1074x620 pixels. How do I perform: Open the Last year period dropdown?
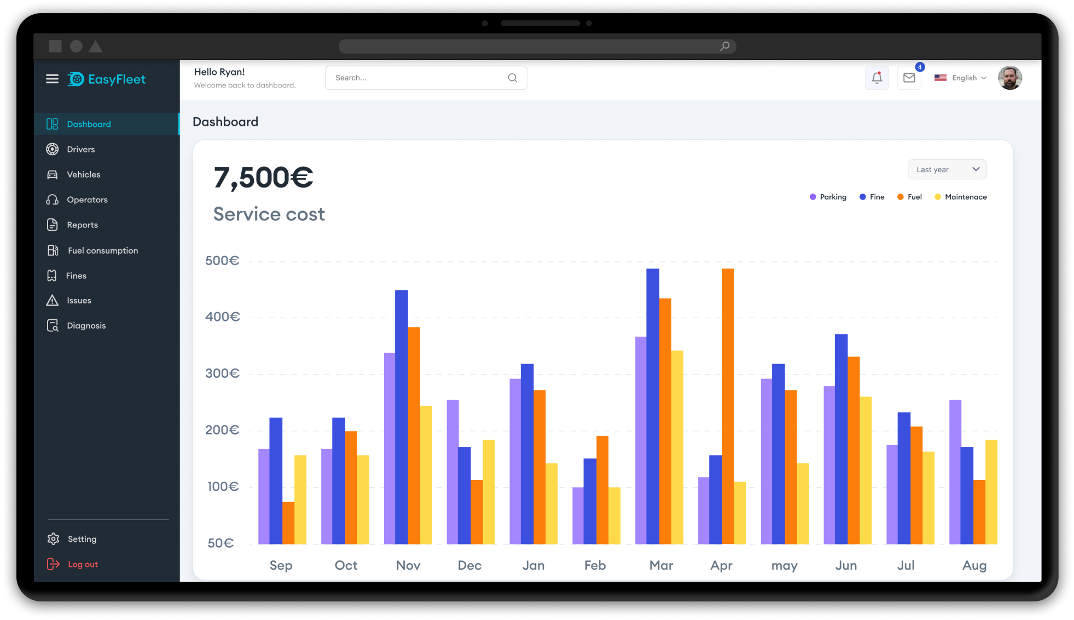[x=947, y=169]
